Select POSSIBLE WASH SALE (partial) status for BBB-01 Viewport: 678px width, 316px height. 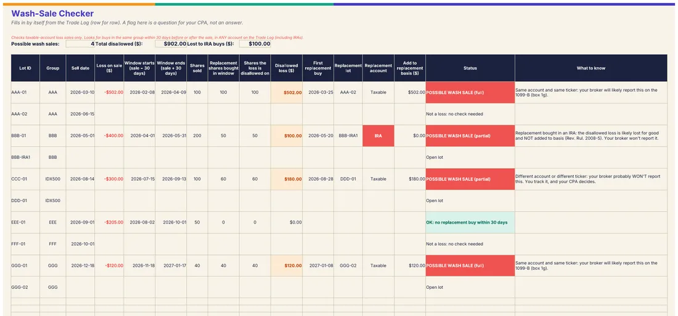(x=470, y=136)
